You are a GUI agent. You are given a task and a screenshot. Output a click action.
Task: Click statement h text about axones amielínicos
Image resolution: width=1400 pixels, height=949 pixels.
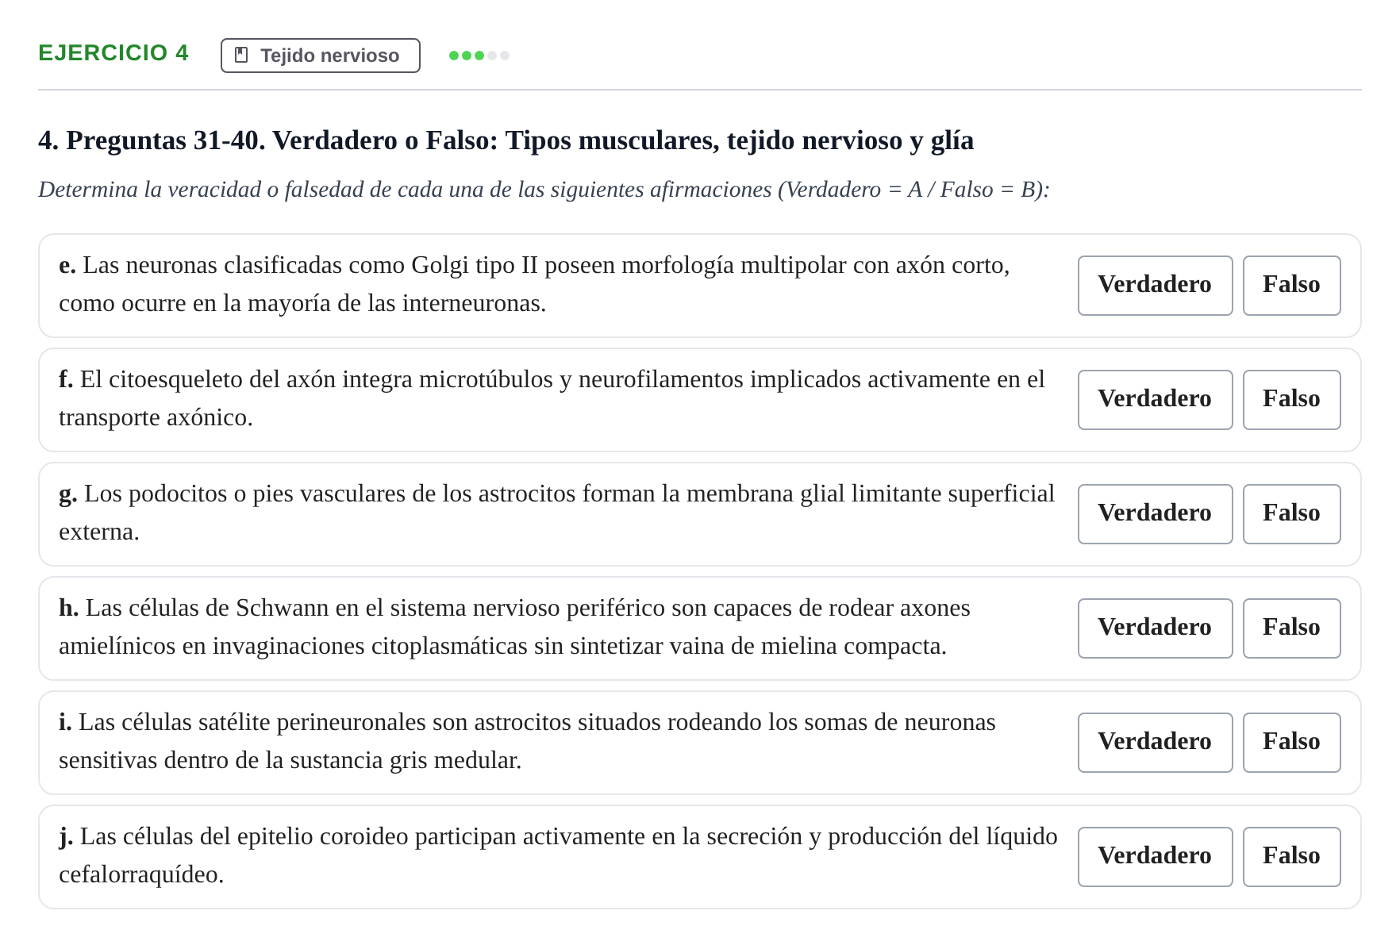click(x=514, y=627)
